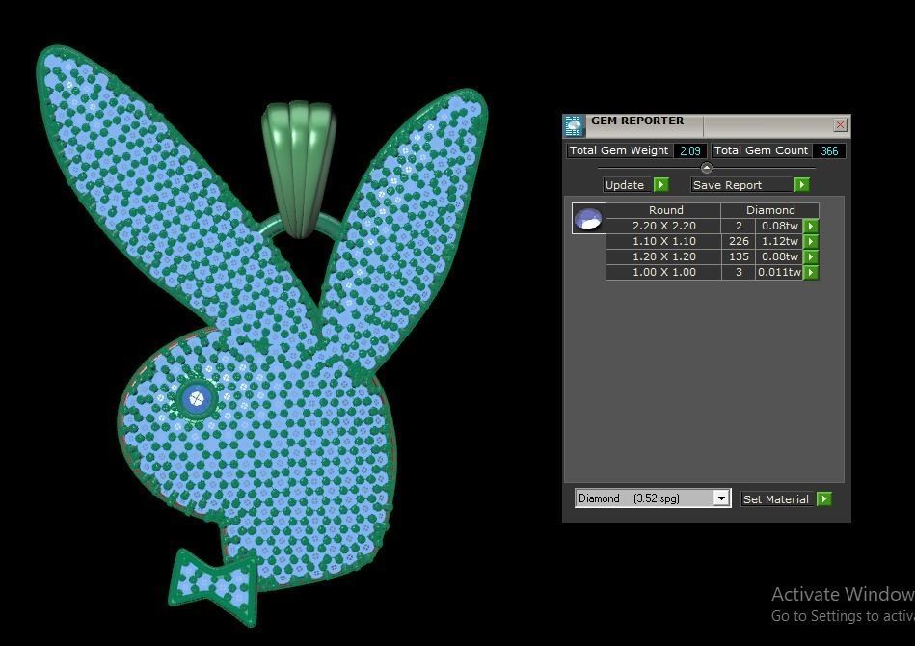
Task: Click the Total Gem Weight value 2.09
Action: 689,150
